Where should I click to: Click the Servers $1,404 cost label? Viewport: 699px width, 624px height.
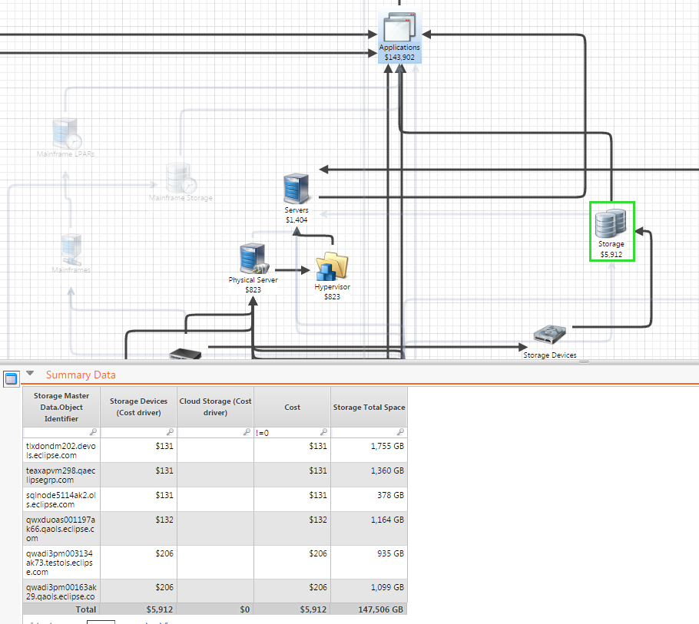point(296,220)
